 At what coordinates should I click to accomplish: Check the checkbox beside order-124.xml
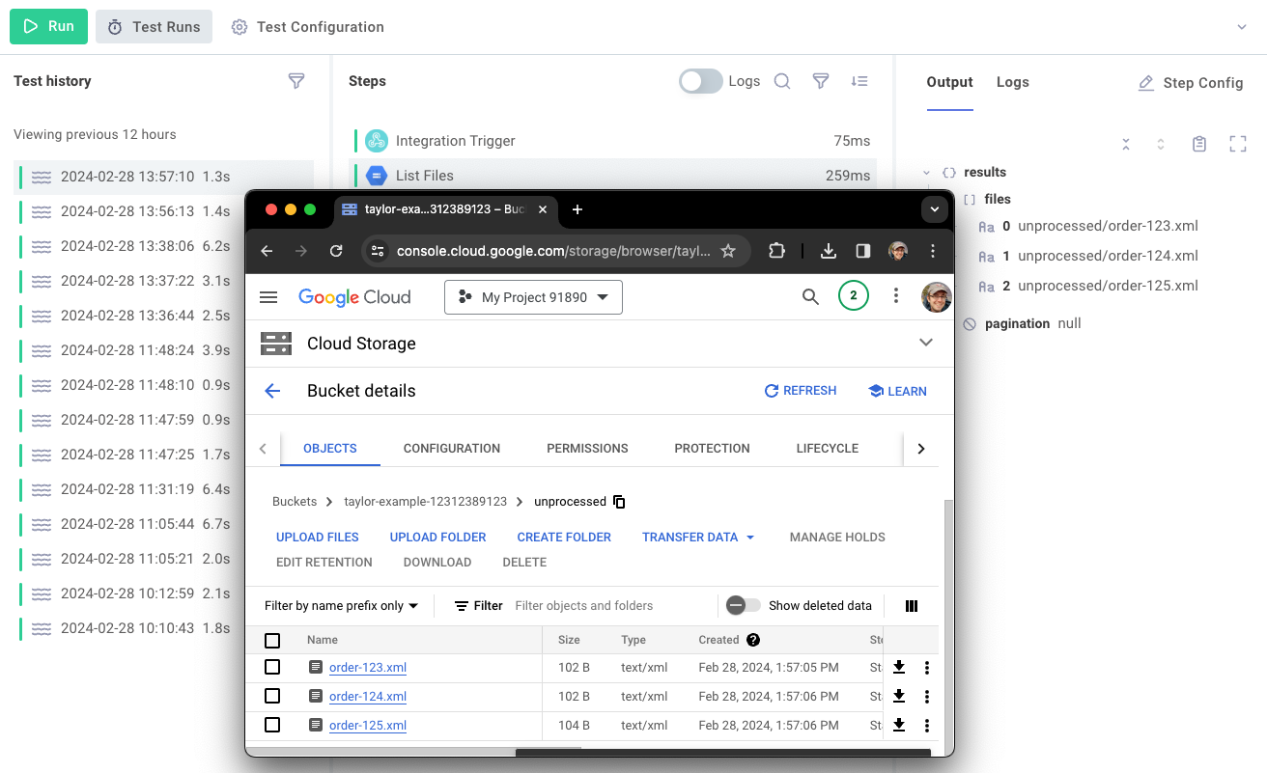click(x=272, y=696)
